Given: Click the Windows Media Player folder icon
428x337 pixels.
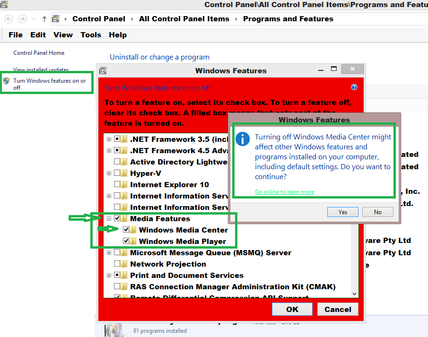Looking at the screenshot, I should 133,241.
